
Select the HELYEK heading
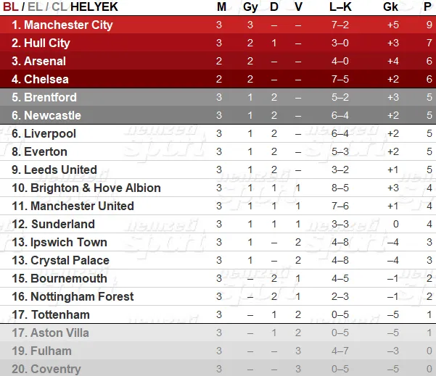point(94,7)
